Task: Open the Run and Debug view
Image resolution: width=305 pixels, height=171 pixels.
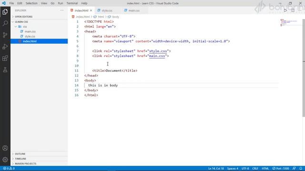Action: tap(5, 47)
